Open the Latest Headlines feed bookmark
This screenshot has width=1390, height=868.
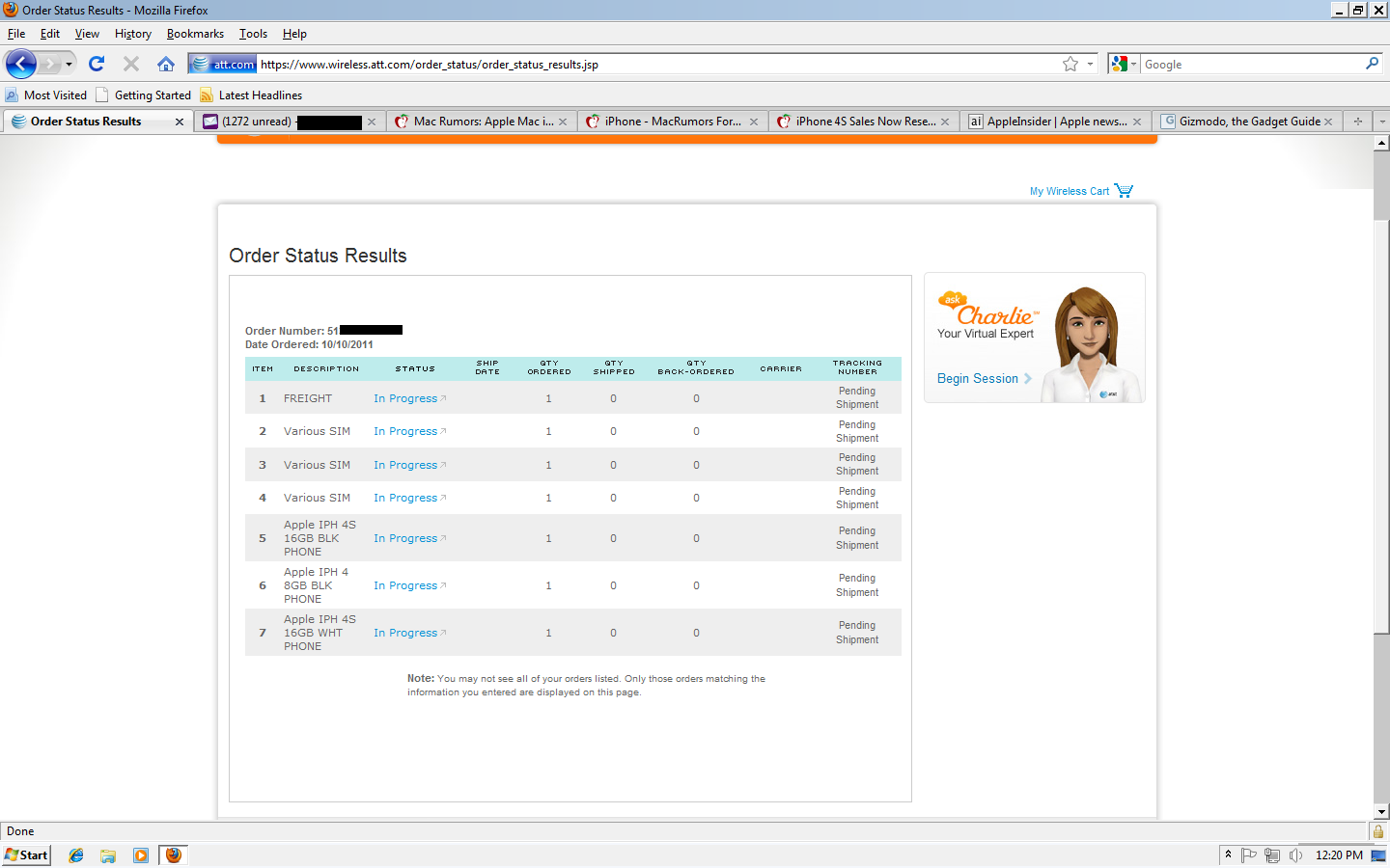(x=251, y=95)
